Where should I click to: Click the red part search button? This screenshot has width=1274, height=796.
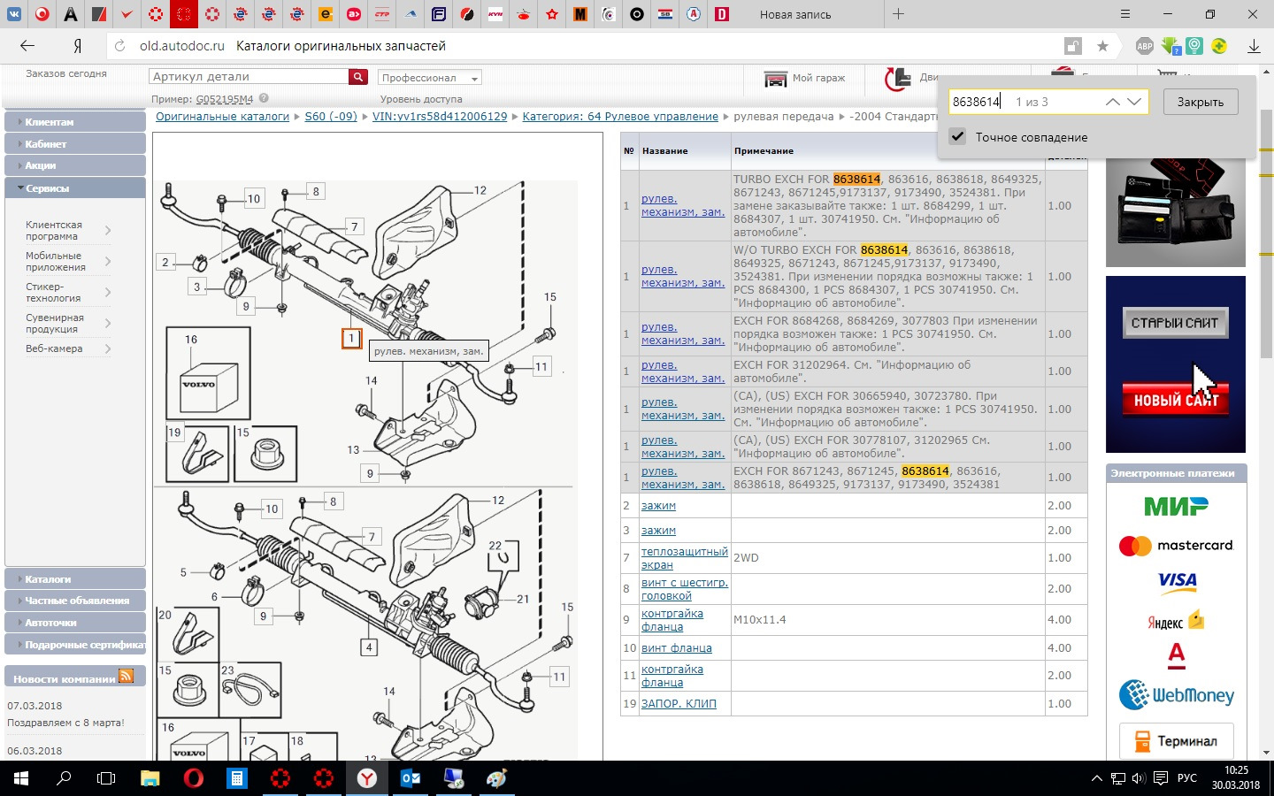(358, 77)
